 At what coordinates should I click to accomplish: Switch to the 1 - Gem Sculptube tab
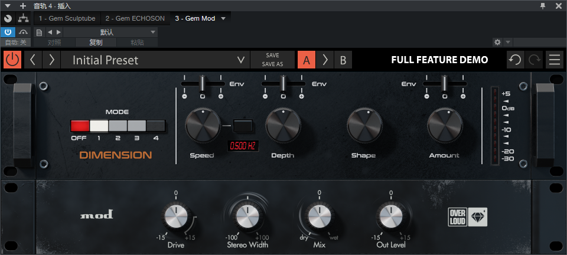point(67,18)
